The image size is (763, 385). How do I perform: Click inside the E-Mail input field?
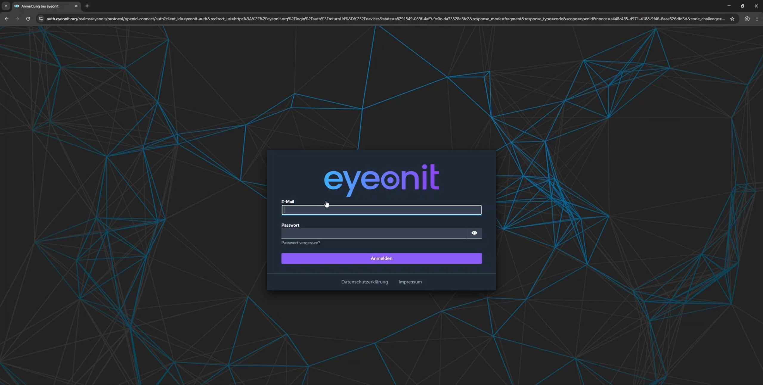click(381, 210)
